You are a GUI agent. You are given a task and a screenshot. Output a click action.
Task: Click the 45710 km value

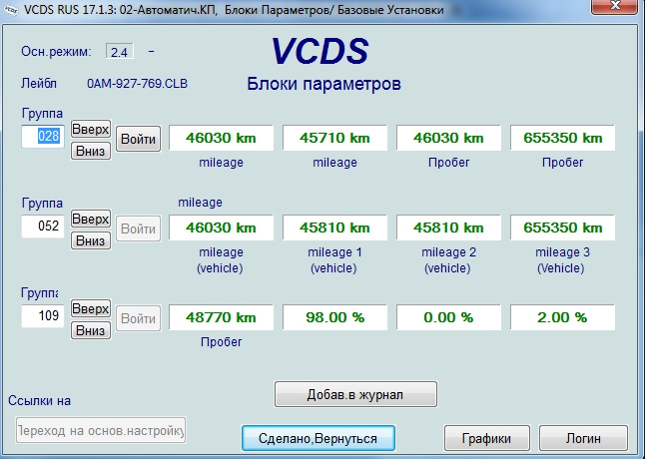tap(334, 138)
